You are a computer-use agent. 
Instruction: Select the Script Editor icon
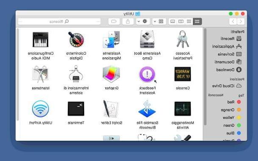click(x=111, y=109)
